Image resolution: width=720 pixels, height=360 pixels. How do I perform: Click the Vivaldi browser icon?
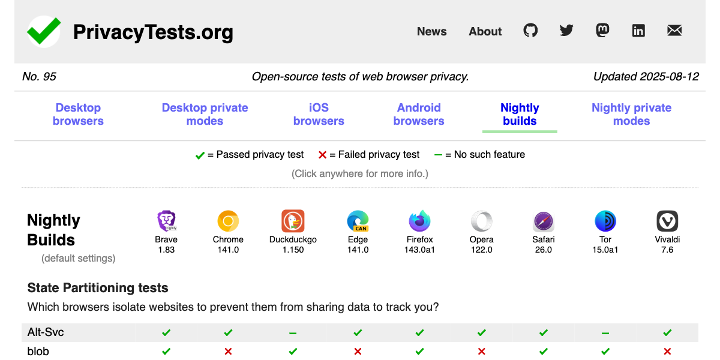click(x=667, y=221)
